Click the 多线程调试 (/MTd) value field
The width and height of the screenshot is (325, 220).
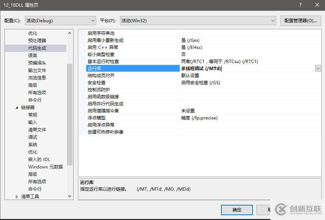pyautogui.click(x=247, y=69)
